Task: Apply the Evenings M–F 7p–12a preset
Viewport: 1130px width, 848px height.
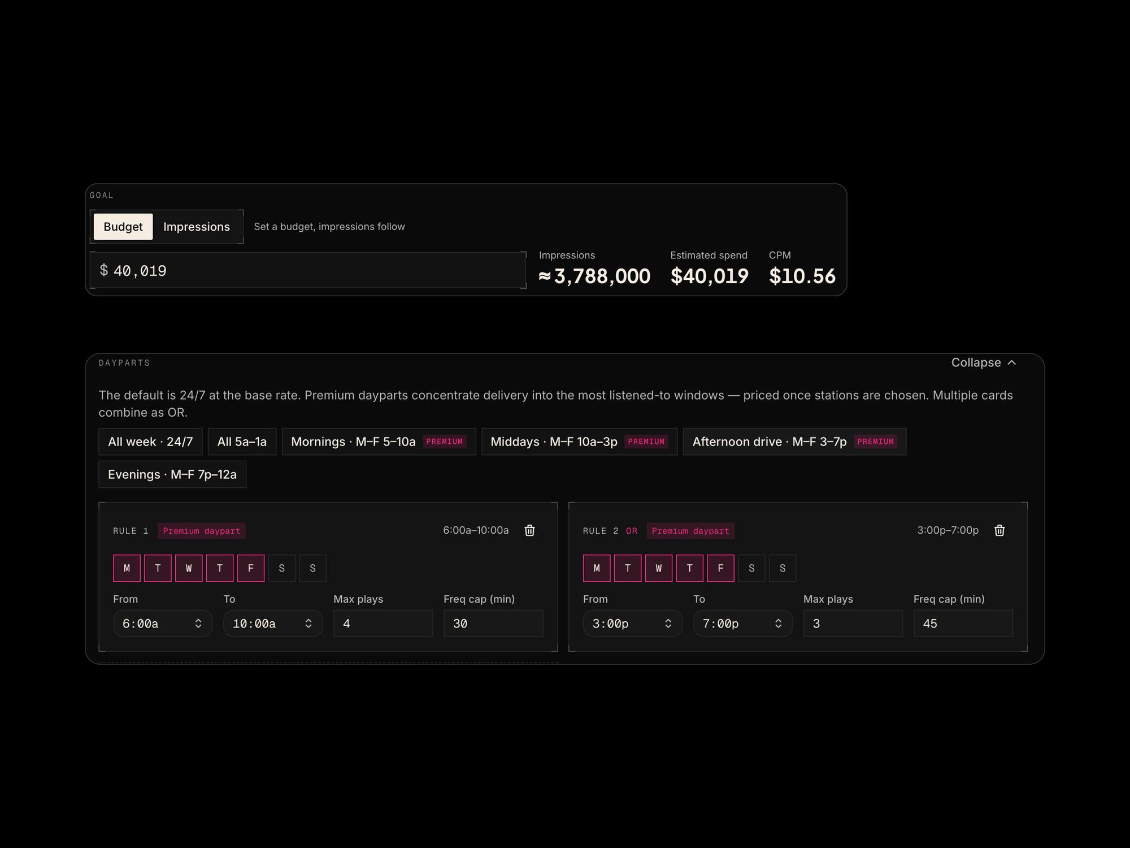Action: [172, 474]
